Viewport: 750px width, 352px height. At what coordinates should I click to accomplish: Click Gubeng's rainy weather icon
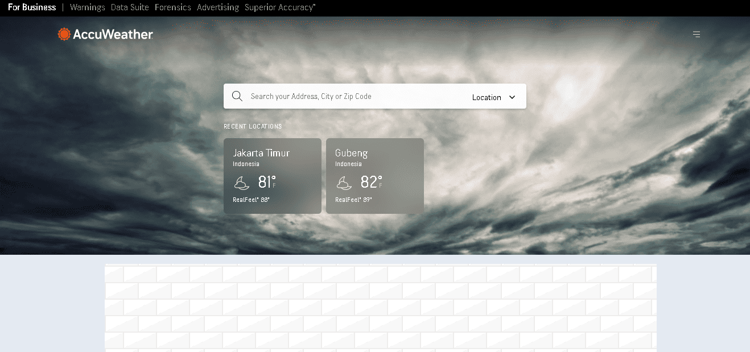[344, 183]
